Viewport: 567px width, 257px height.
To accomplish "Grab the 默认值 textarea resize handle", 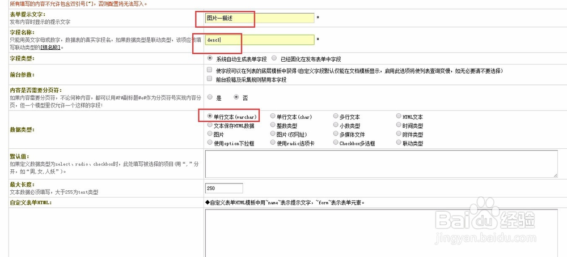I will coord(556,175).
